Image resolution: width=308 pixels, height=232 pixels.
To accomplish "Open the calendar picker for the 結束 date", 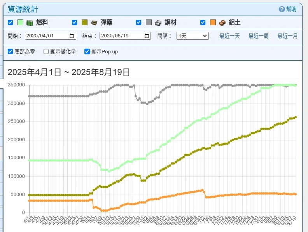I will [x=147, y=36].
